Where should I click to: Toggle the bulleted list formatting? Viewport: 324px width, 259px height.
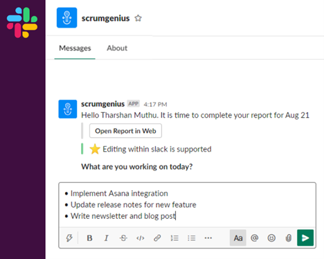coord(192,238)
